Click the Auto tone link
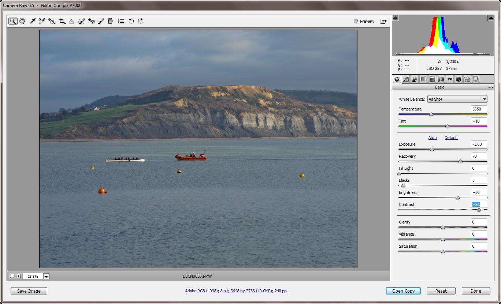This screenshot has width=501, height=304. pos(433,138)
